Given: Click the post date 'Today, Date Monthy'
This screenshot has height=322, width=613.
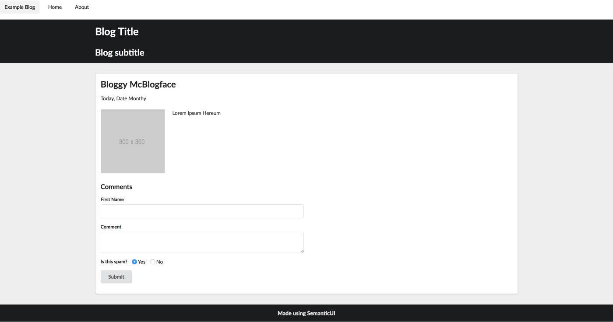Looking at the screenshot, I should 123,98.
